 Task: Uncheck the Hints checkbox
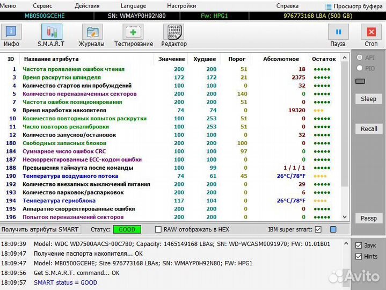coord(359,257)
